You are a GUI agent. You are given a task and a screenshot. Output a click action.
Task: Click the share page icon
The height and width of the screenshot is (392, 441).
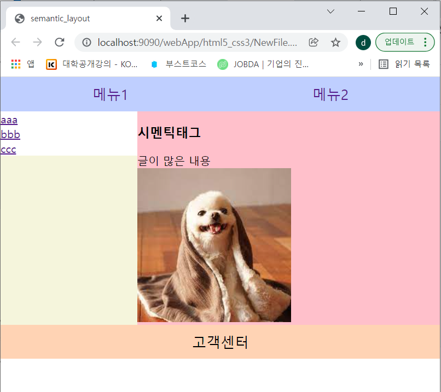(x=314, y=43)
